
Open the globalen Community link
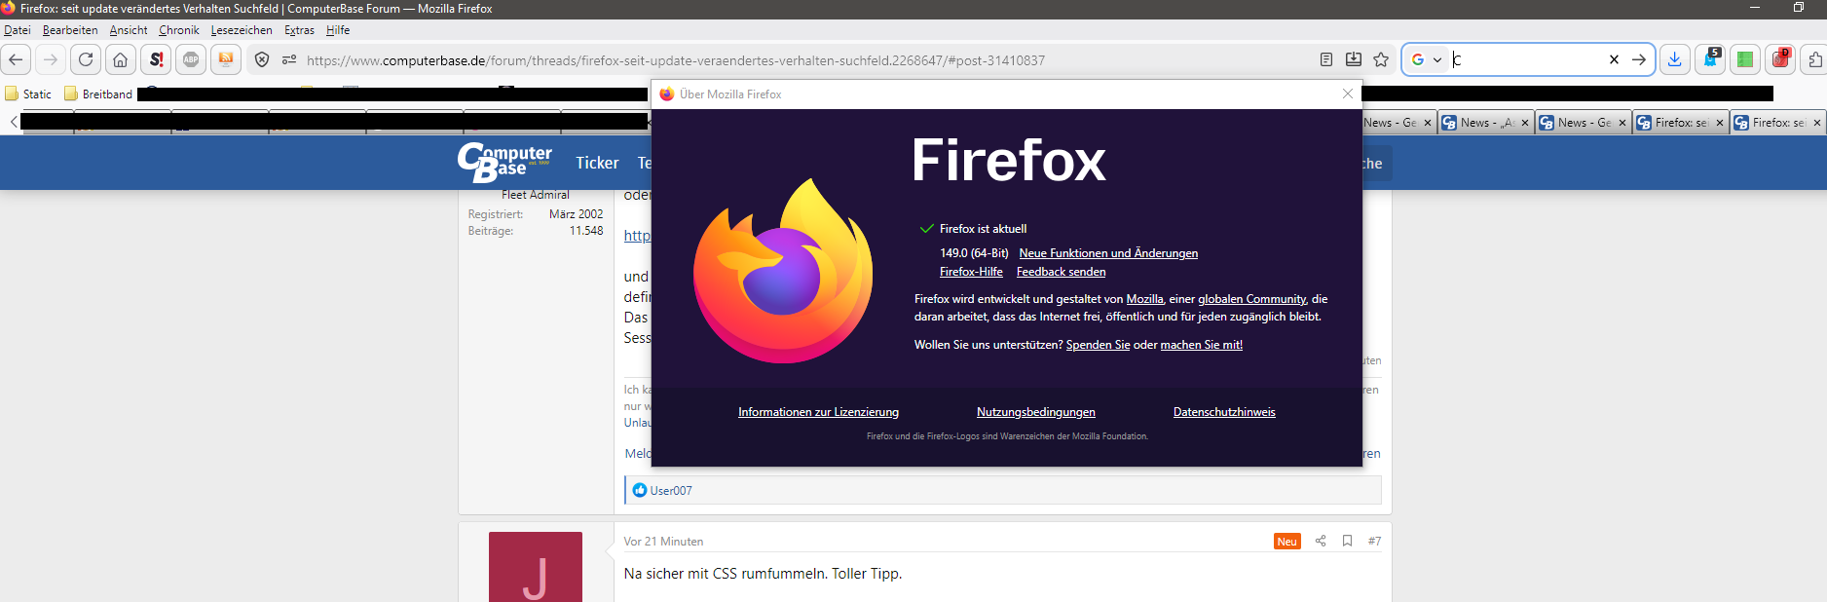point(1251,299)
